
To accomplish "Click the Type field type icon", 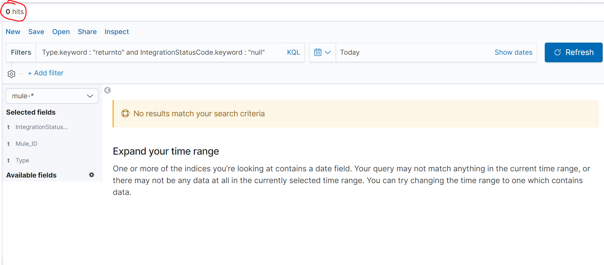I will click(9, 161).
